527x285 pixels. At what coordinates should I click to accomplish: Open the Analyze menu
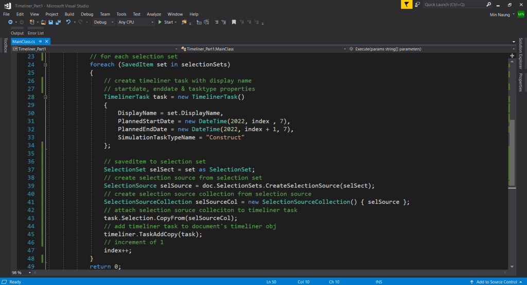[154, 14]
